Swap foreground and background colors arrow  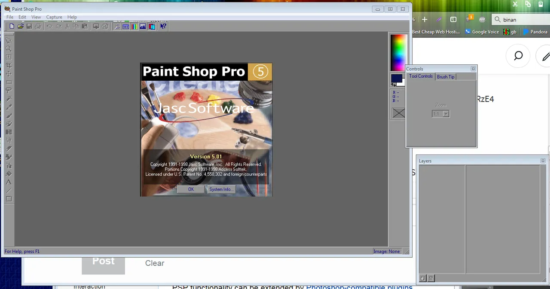point(393,85)
